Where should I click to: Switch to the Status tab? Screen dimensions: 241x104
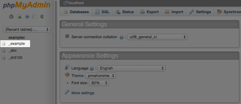click(124, 12)
